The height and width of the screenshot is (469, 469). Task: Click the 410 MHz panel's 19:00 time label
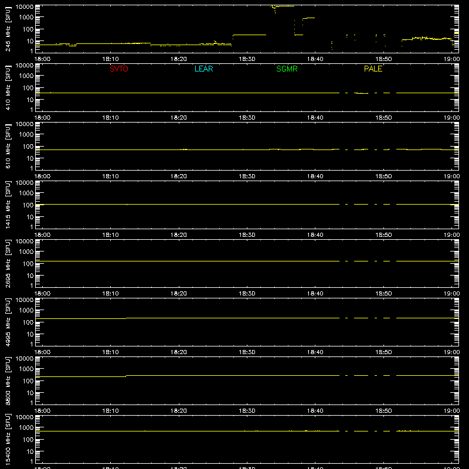451,118
